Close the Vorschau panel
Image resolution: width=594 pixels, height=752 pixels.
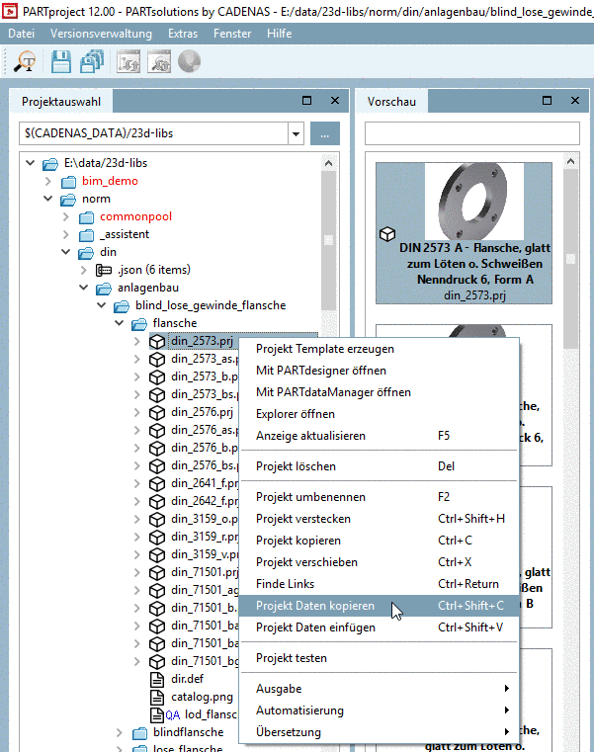pos(575,100)
